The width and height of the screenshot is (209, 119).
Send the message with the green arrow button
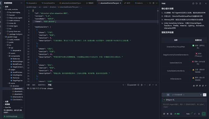pos(204,114)
